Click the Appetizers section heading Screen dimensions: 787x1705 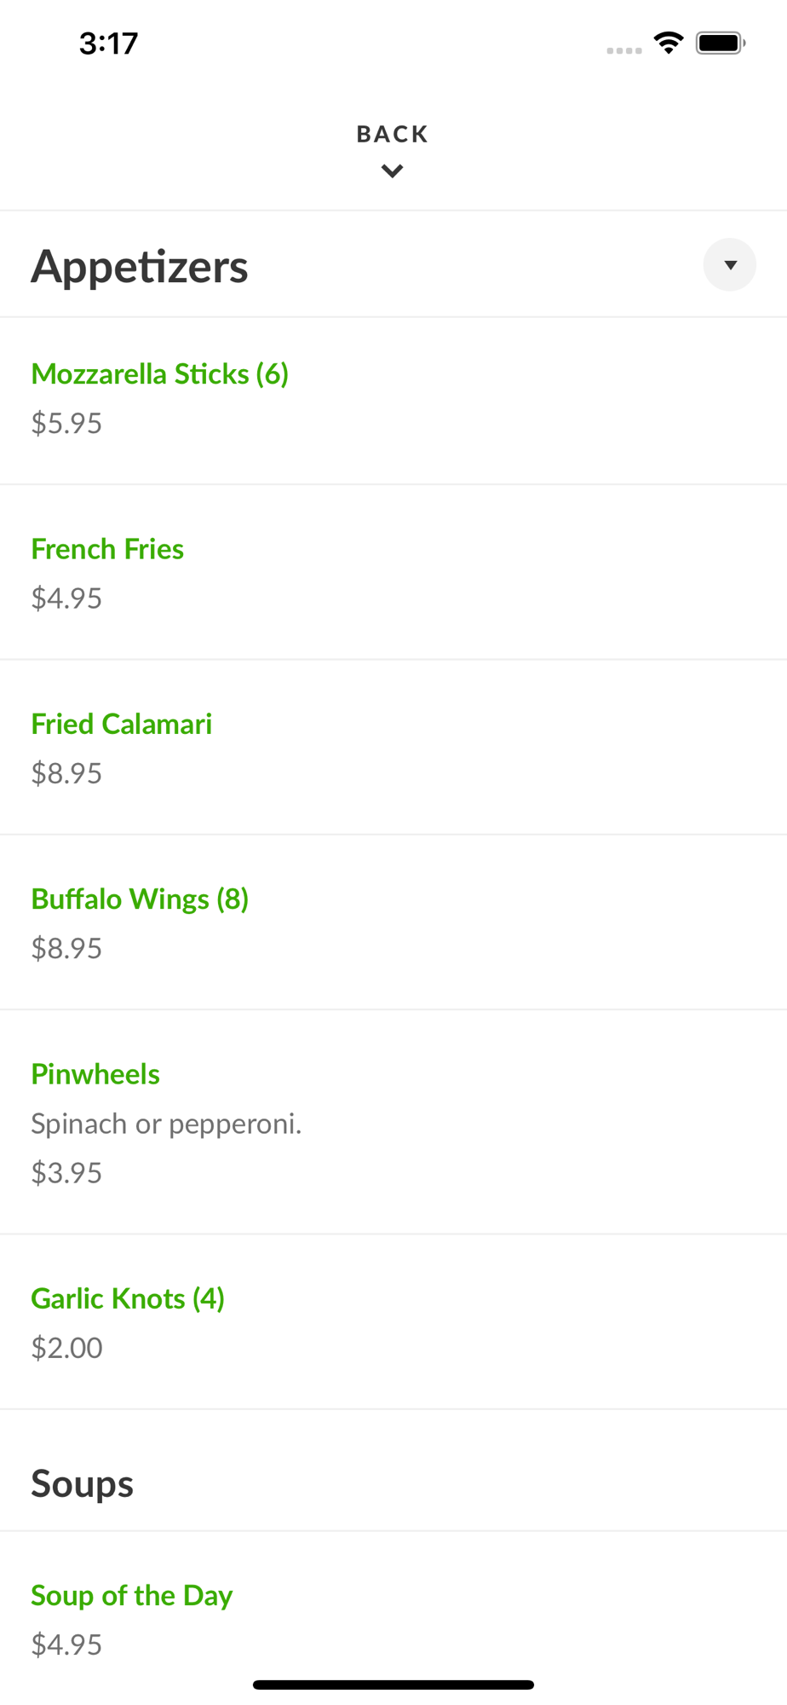[x=140, y=267]
